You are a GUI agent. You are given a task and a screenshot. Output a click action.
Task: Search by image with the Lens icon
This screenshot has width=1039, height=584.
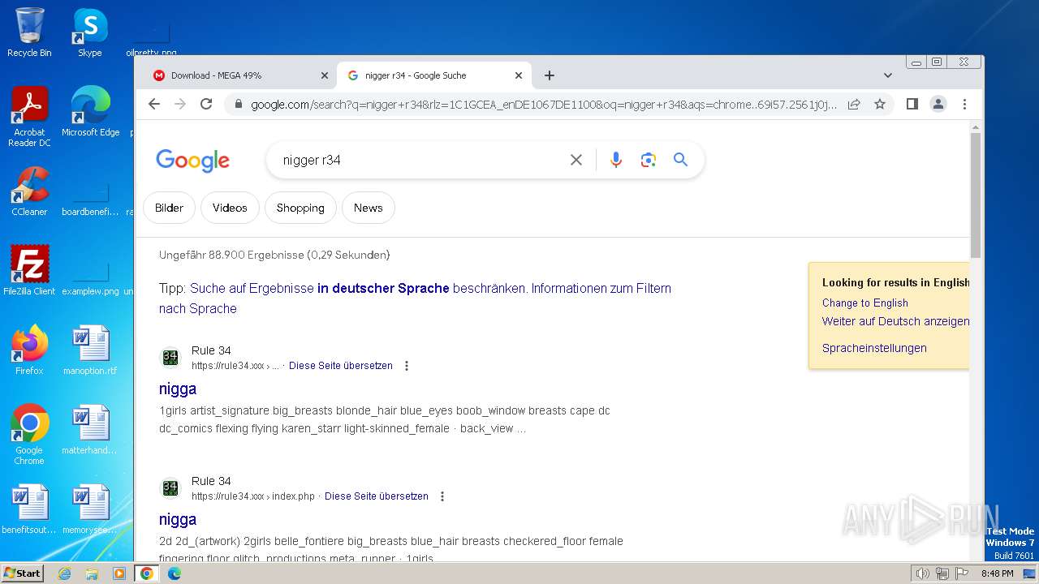tap(648, 160)
